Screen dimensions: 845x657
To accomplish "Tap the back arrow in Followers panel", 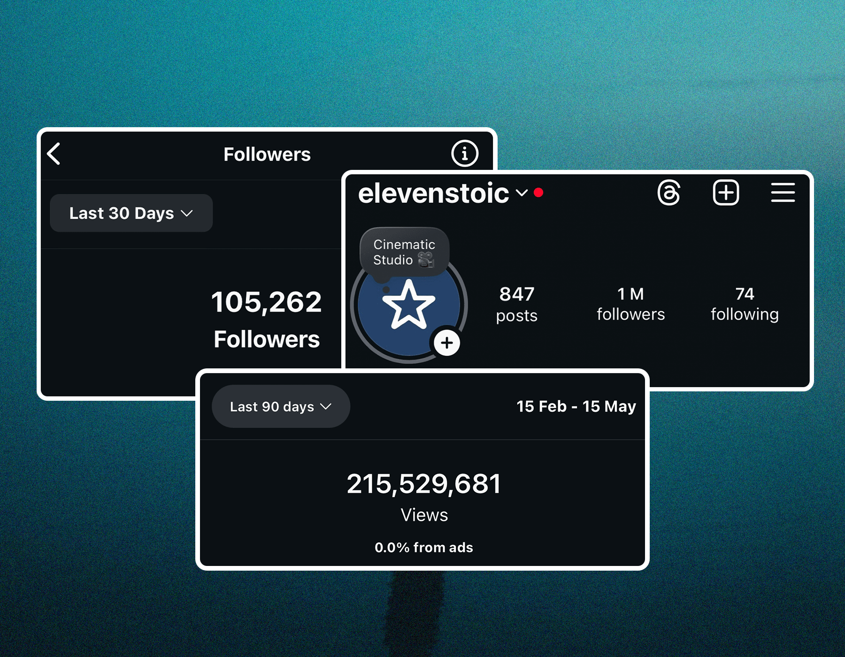I will coord(54,154).
